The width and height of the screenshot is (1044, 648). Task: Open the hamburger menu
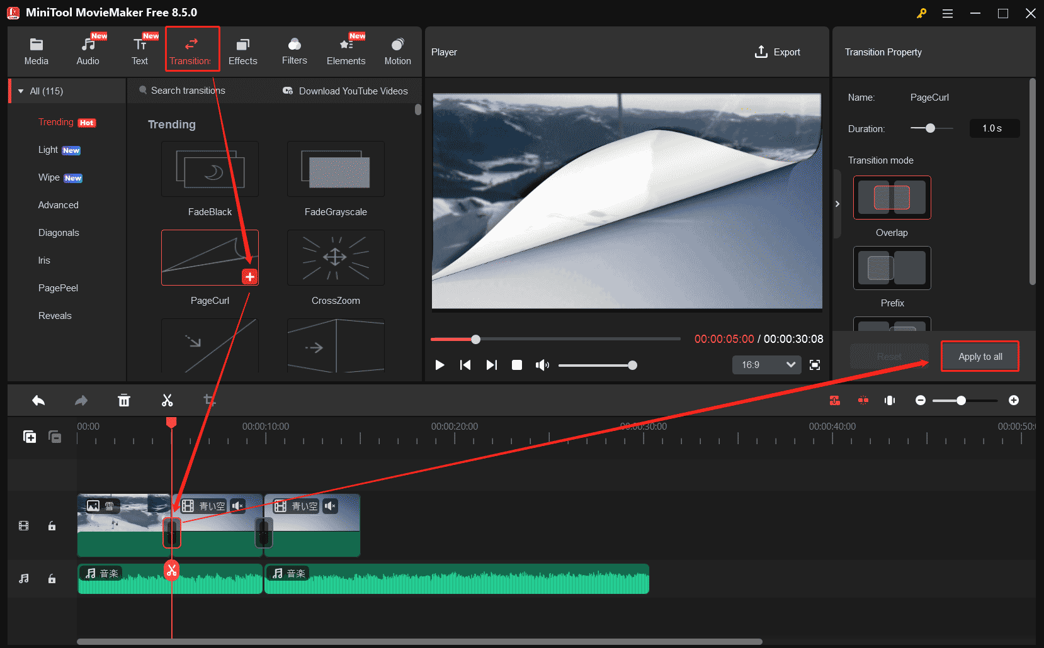[x=947, y=13]
